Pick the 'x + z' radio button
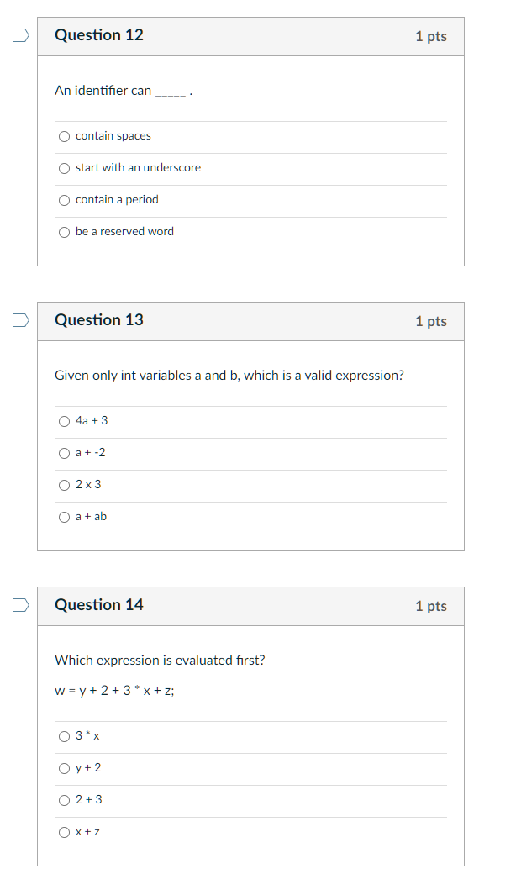516x874 pixels. tap(65, 832)
